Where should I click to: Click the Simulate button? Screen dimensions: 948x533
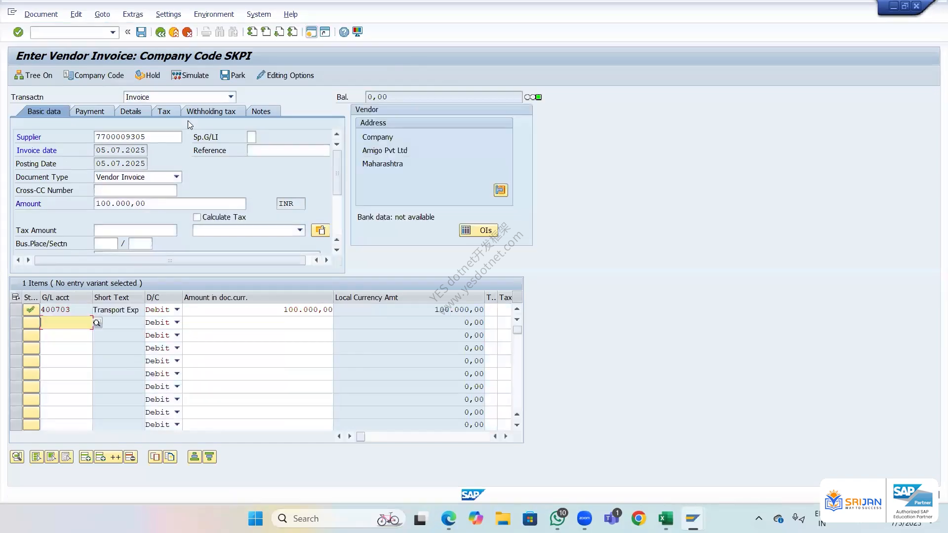tap(190, 76)
